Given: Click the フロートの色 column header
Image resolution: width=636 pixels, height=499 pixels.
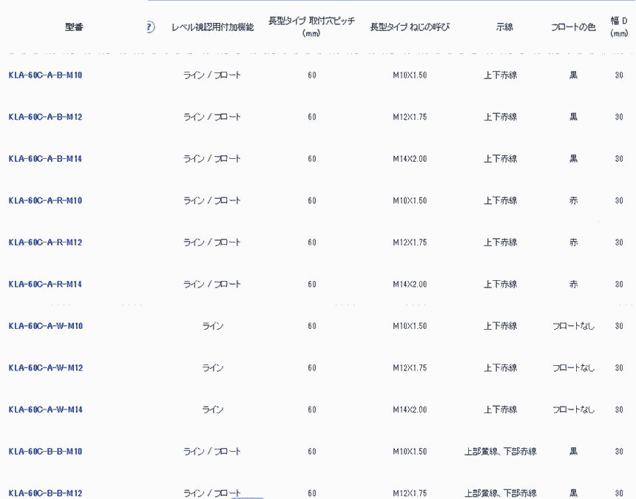Looking at the screenshot, I should click(x=573, y=27).
